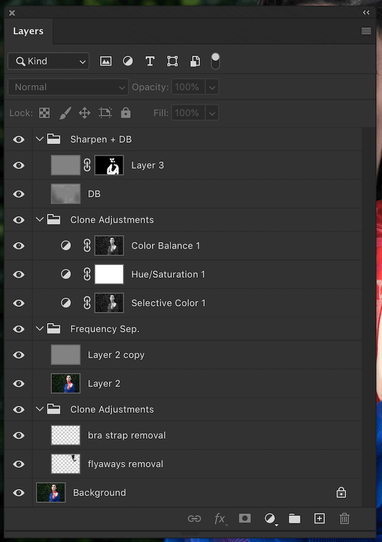
Task: Collapse the Frequency Sep. group
Action: (x=40, y=329)
